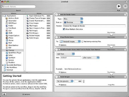This screenshot has height=97, width=129.
Task: Click the plus button at bottom left
Action: [4, 94]
